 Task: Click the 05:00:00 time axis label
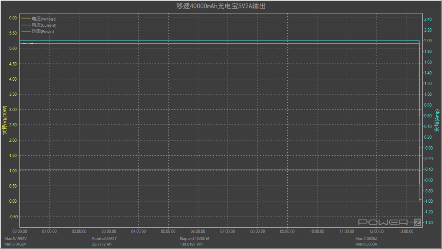tap(168, 231)
